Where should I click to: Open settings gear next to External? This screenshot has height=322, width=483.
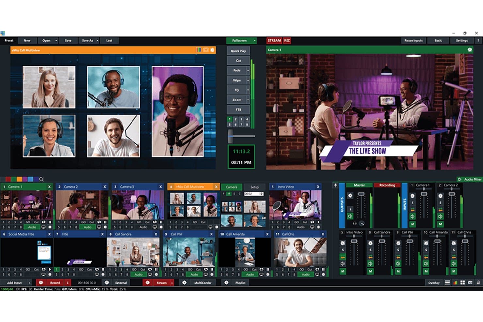click(x=107, y=283)
